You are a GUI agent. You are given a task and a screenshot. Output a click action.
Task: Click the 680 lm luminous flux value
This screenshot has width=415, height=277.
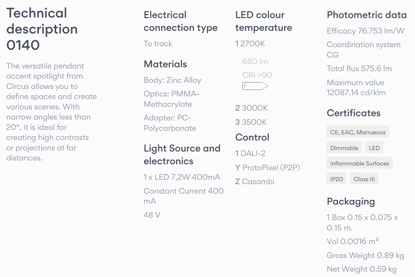[255, 61]
